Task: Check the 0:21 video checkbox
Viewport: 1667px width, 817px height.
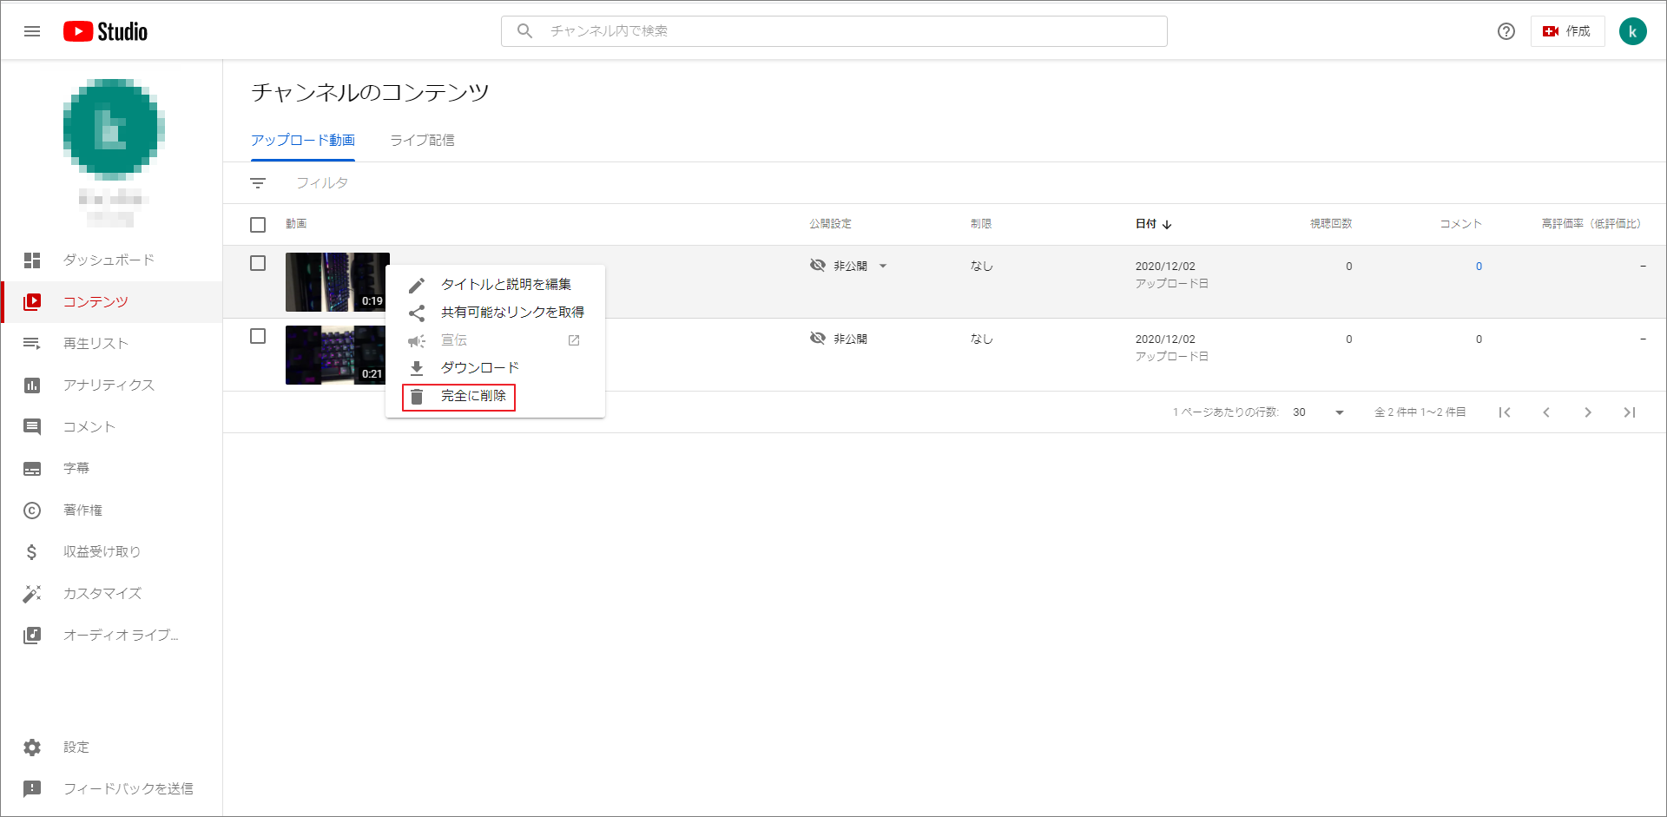Action: pyautogui.click(x=258, y=336)
